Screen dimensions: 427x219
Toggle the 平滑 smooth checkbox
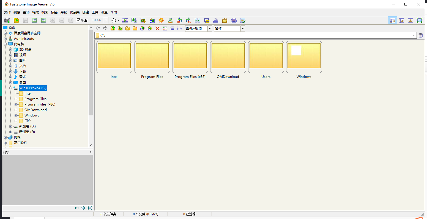click(x=79, y=20)
